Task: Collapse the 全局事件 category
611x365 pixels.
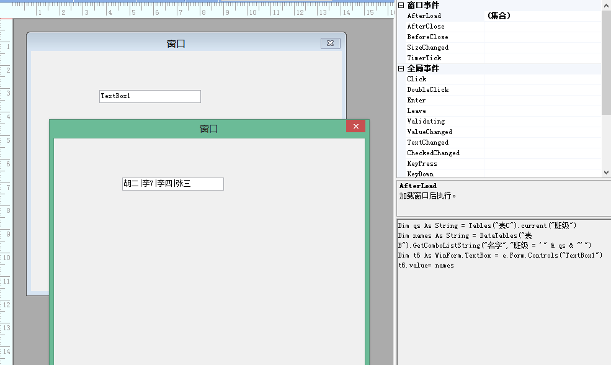Action: [401, 69]
